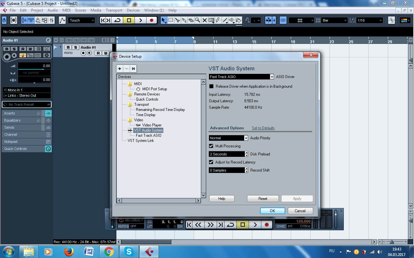Expand No Track Preset selector

tap(27, 104)
